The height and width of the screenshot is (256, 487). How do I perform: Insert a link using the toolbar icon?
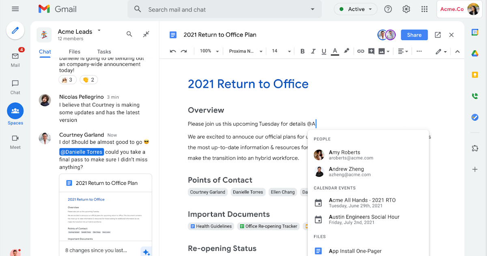tap(361, 51)
